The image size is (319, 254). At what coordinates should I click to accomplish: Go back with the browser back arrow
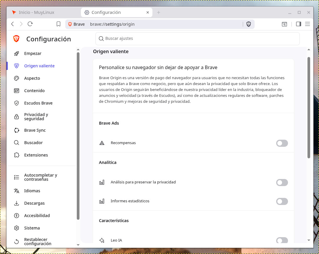pyautogui.click(x=13, y=24)
